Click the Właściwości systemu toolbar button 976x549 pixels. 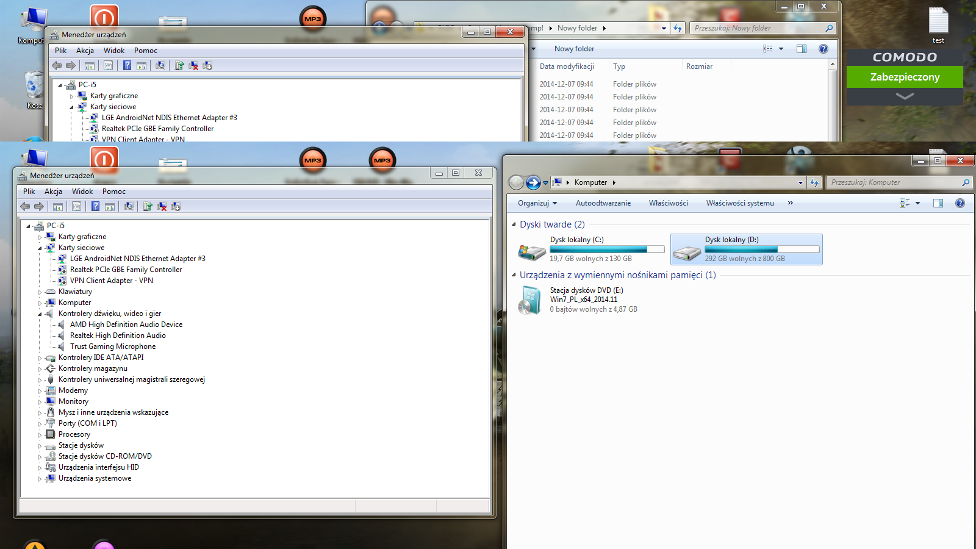point(740,203)
